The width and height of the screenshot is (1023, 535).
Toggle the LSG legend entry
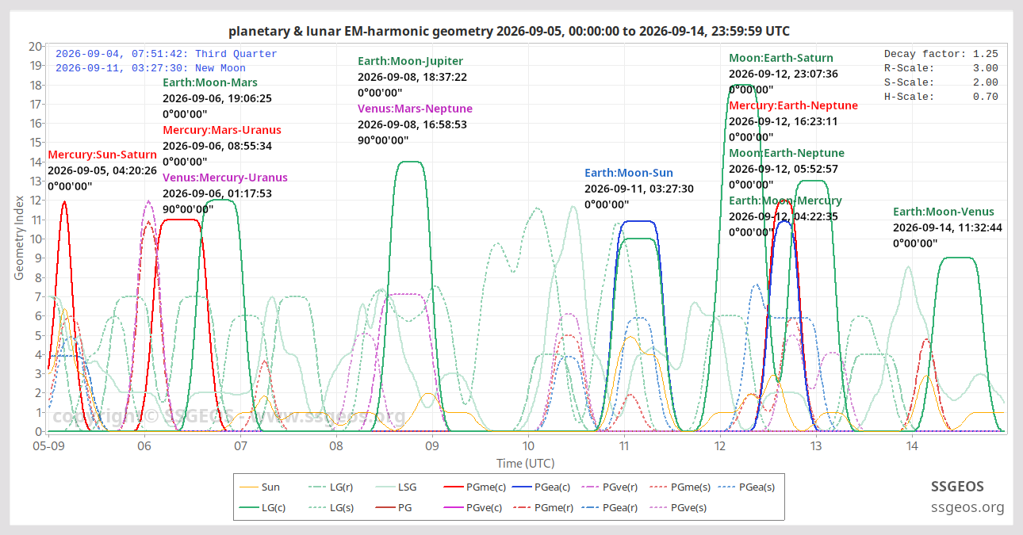click(396, 487)
